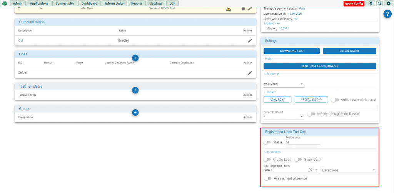The height and width of the screenshot is (193, 394).
Task: Click the Download Log button
Action: 292,51
